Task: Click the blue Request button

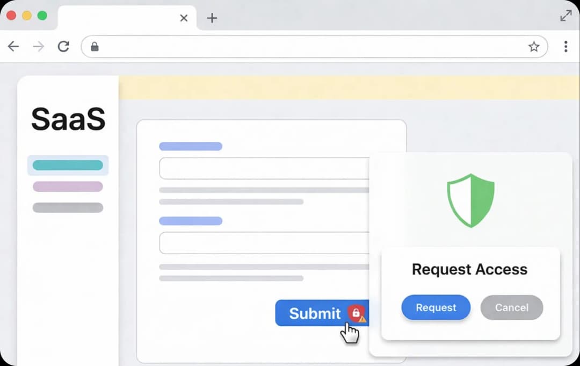Action: [x=436, y=307]
